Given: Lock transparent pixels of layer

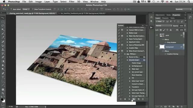Looking at the screenshot, I should pyautogui.click(x=161, y=30).
